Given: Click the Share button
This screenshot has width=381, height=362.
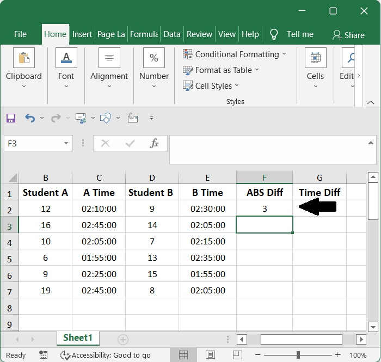Looking at the screenshot, I should point(348,35).
